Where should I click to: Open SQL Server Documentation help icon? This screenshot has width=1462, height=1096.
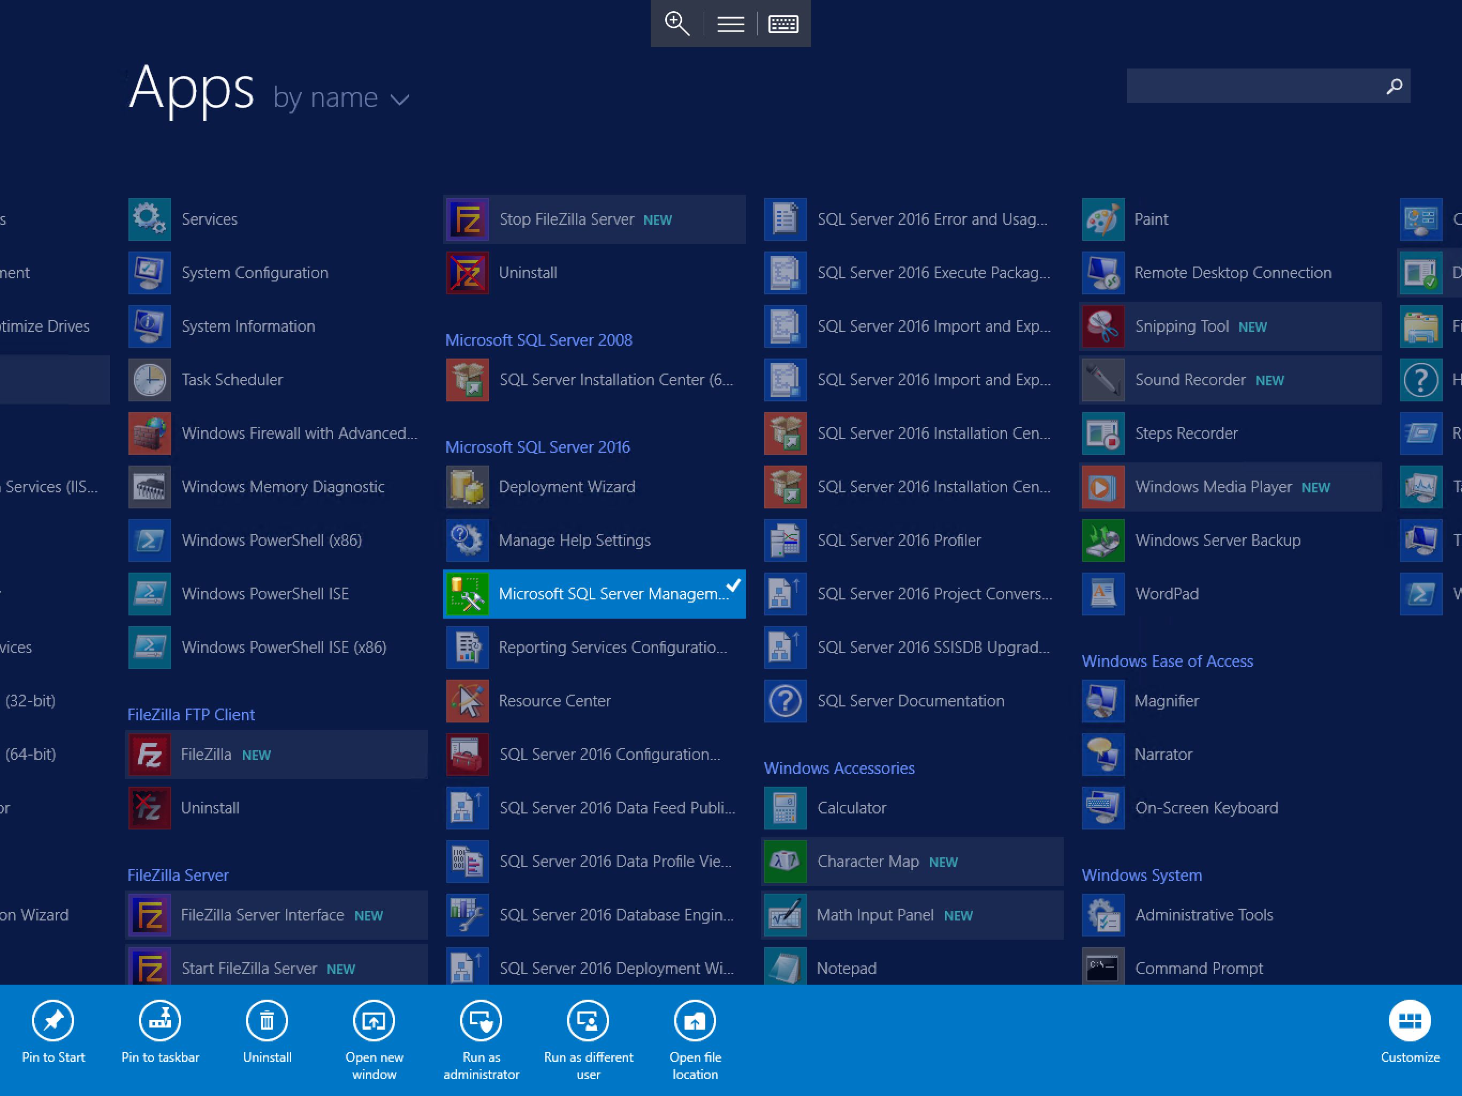click(x=785, y=701)
